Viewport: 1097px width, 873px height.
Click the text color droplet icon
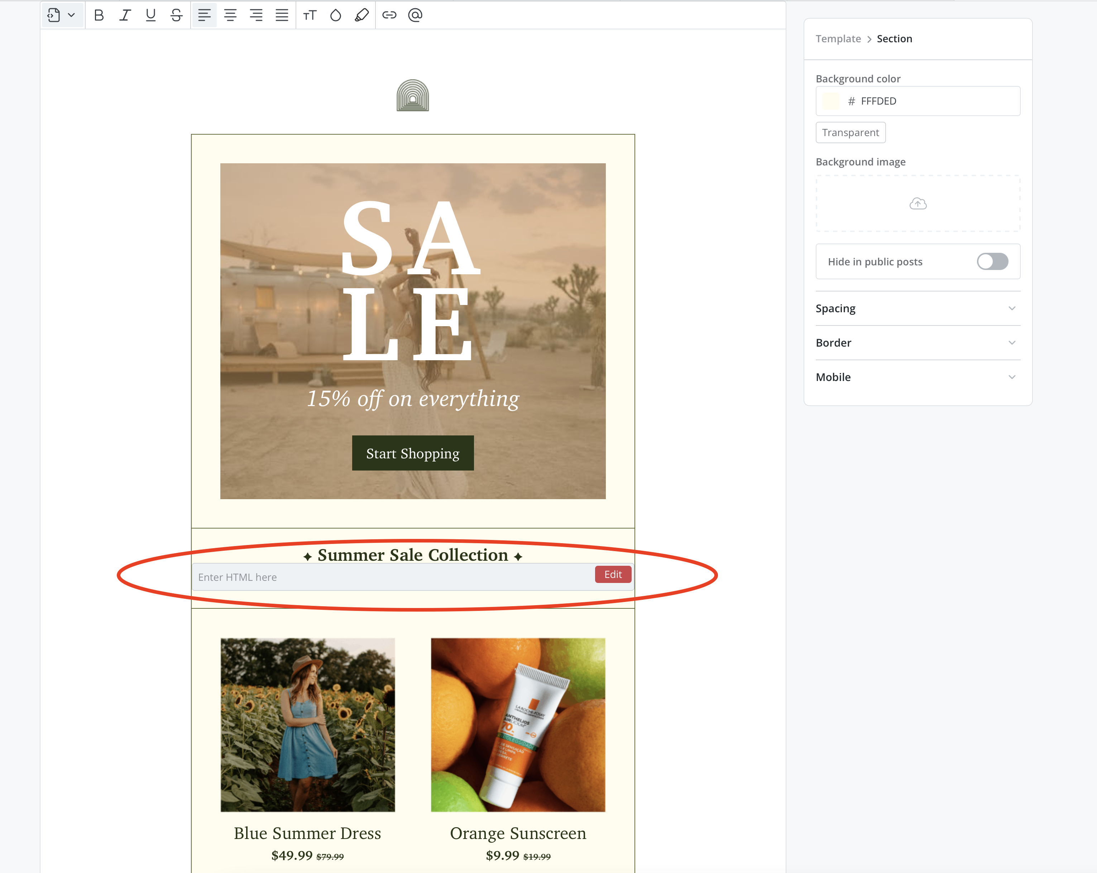[x=335, y=15]
